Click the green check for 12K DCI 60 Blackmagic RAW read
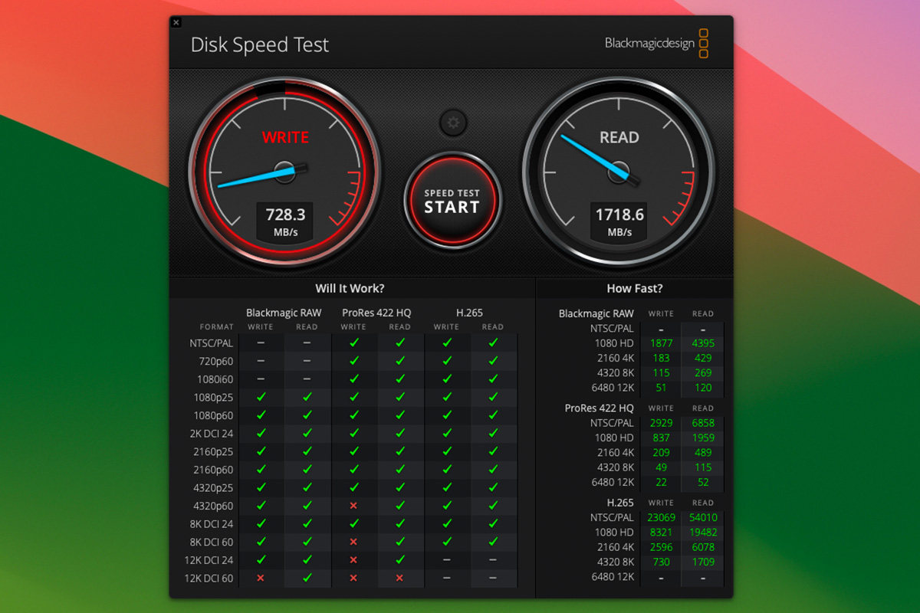 (x=307, y=578)
